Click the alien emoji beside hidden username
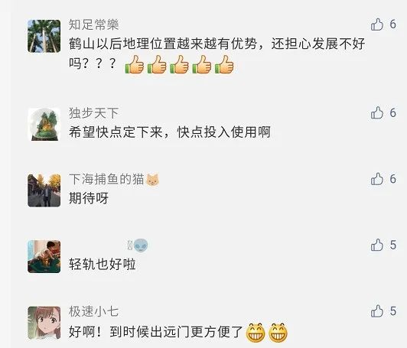The height and width of the screenshot is (348, 407). (x=141, y=245)
